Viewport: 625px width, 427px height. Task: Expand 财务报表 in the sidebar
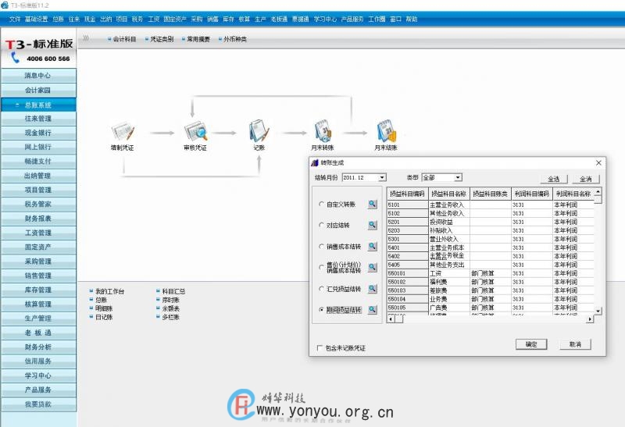(x=38, y=219)
